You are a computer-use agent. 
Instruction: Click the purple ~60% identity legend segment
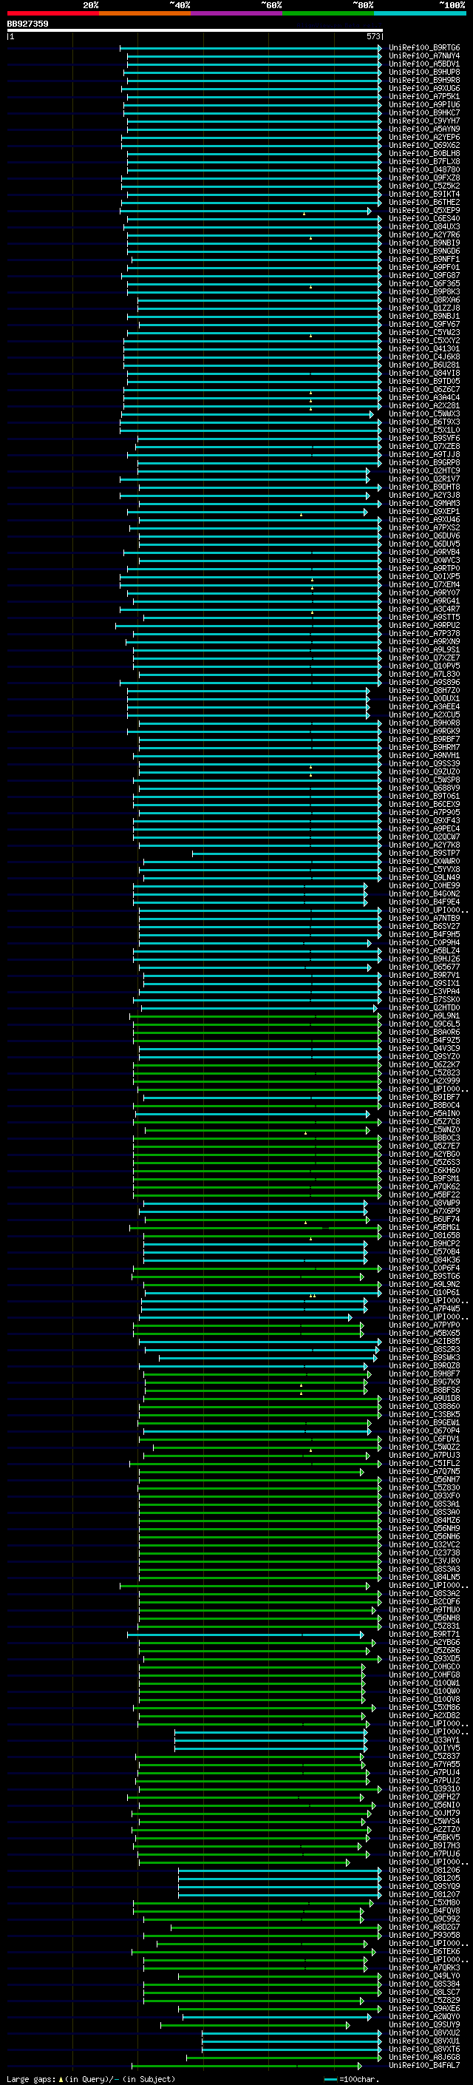tap(236, 13)
